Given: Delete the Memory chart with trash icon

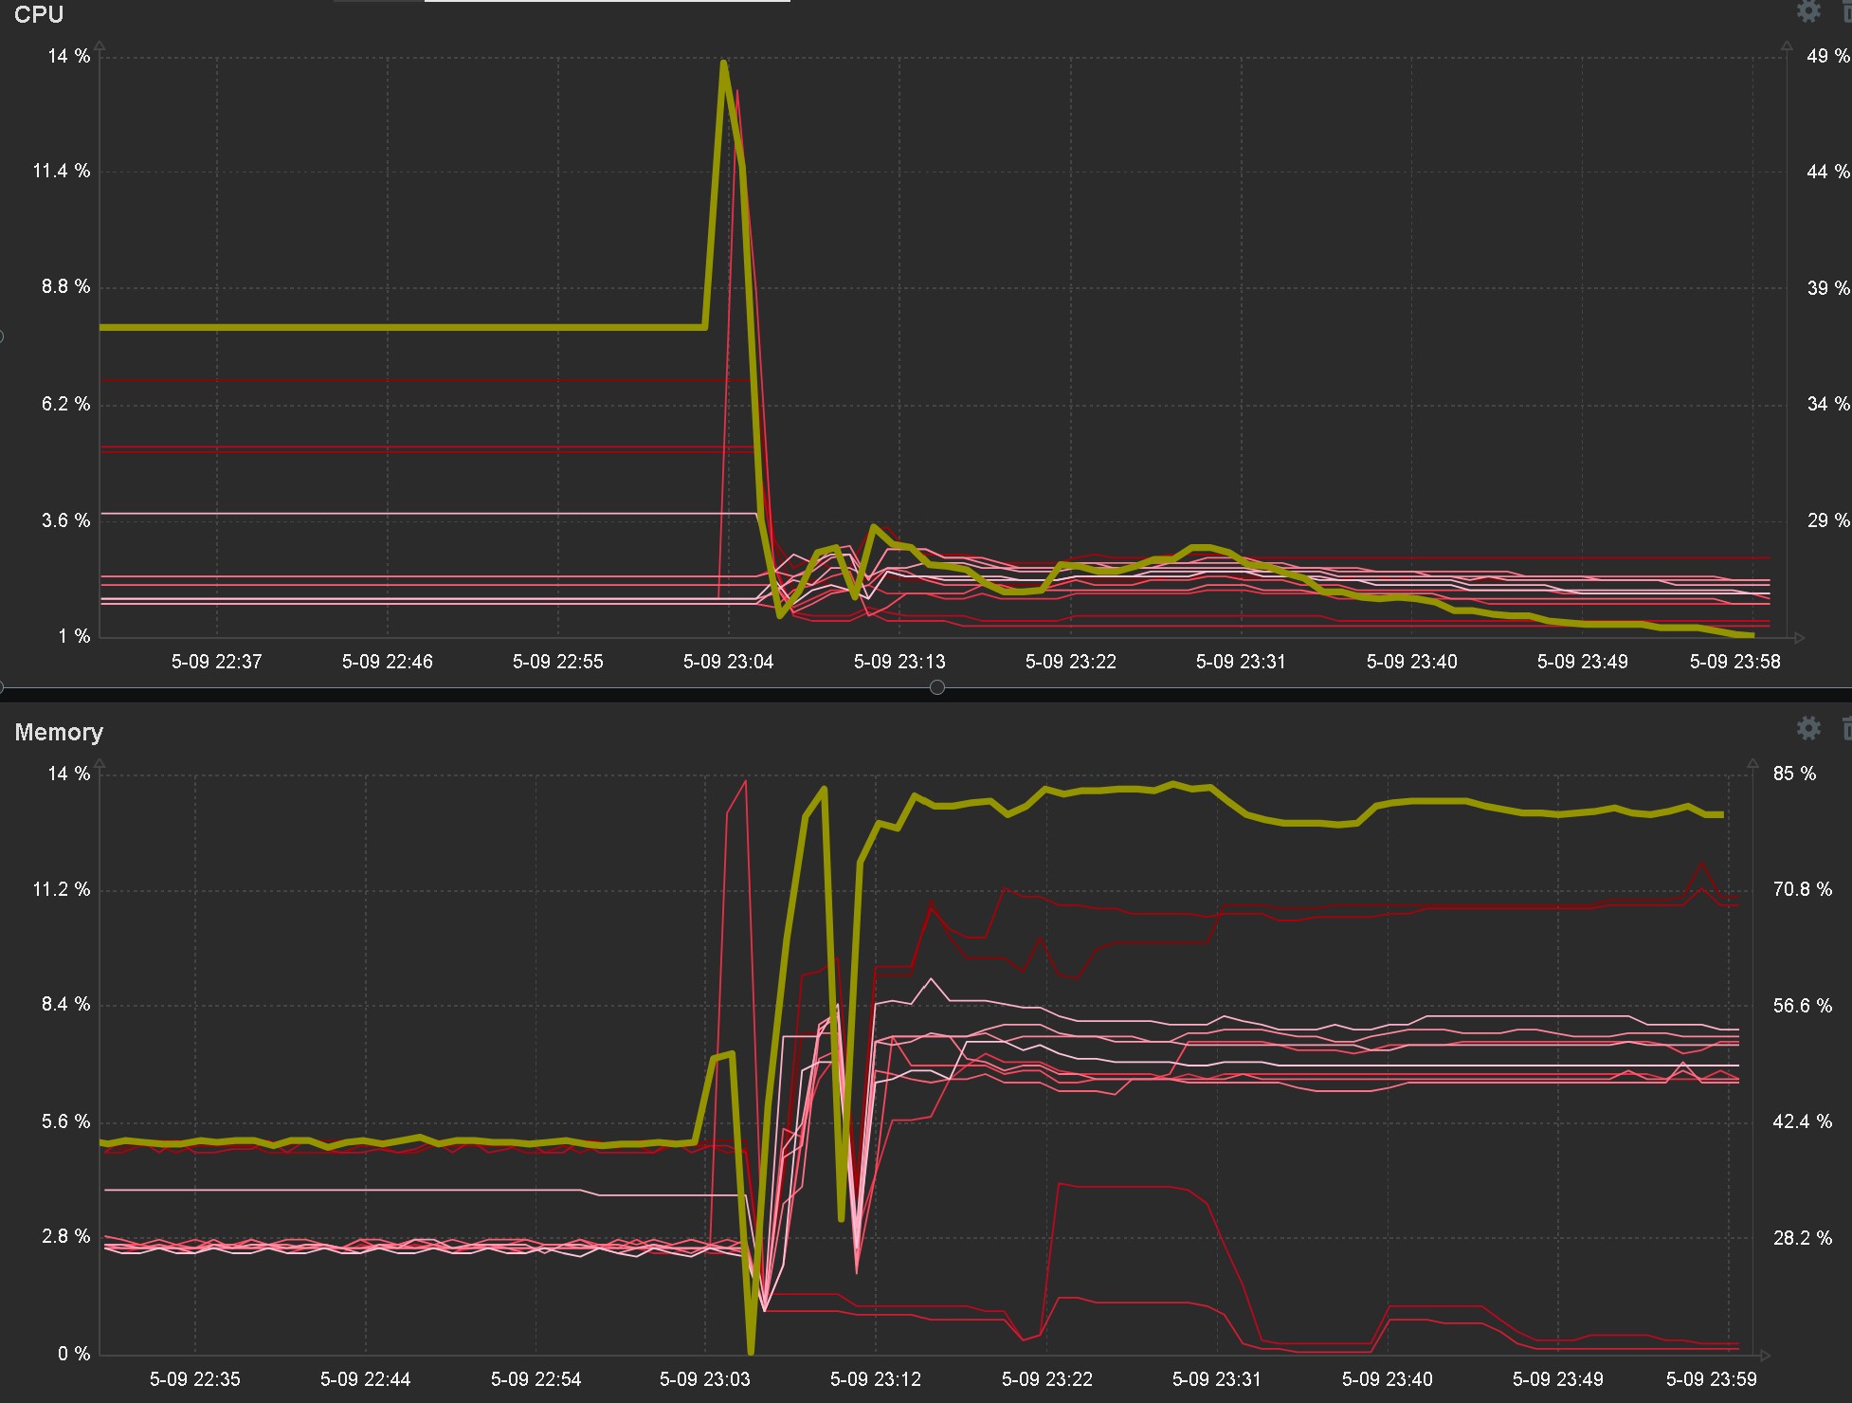Looking at the screenshot, I should pos(1846,728).
